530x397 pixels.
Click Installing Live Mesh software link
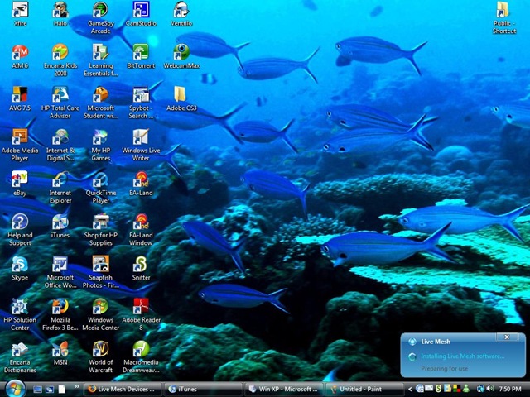462,356
